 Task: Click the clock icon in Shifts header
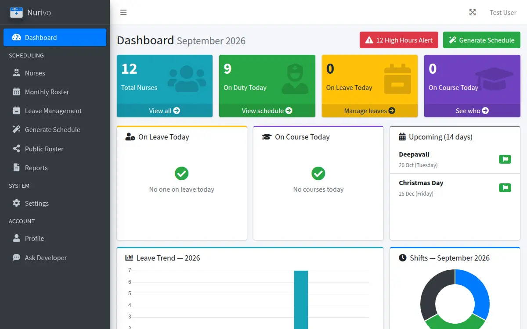[x=402, y=258]
